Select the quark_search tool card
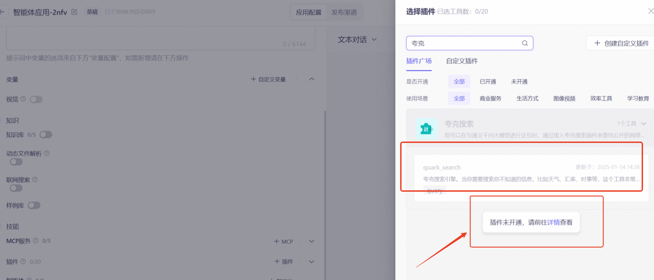 tap(531, 178)
